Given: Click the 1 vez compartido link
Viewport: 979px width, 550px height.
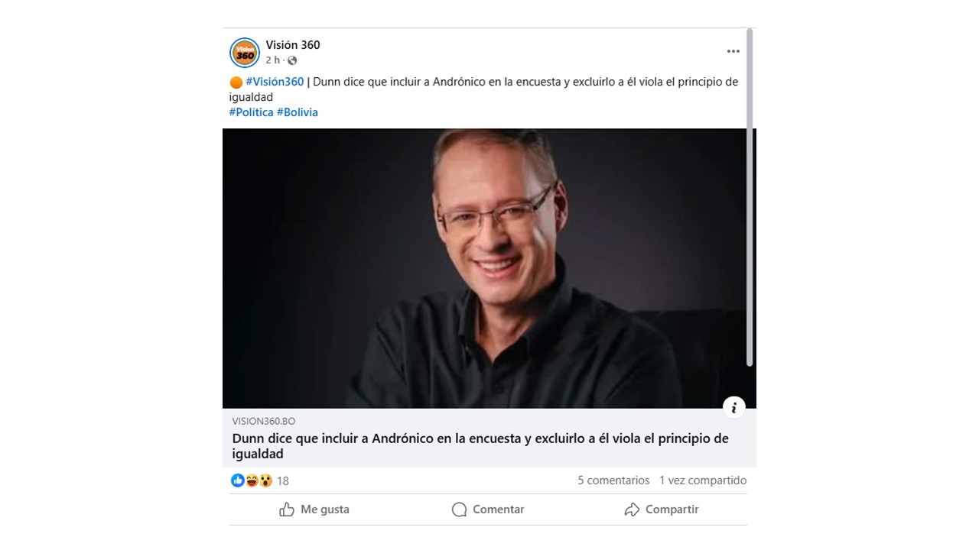Looking at the screenshot, I should pyautogui.click(x=703, y=480).
